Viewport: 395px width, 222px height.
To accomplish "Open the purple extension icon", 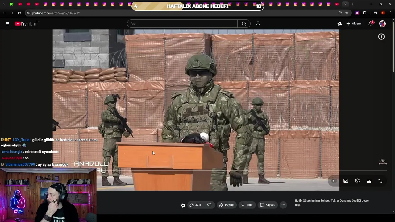I will coord(357,13).
